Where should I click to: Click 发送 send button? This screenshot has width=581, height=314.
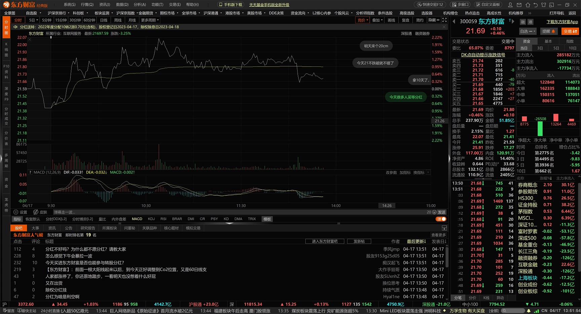(441, 212)
